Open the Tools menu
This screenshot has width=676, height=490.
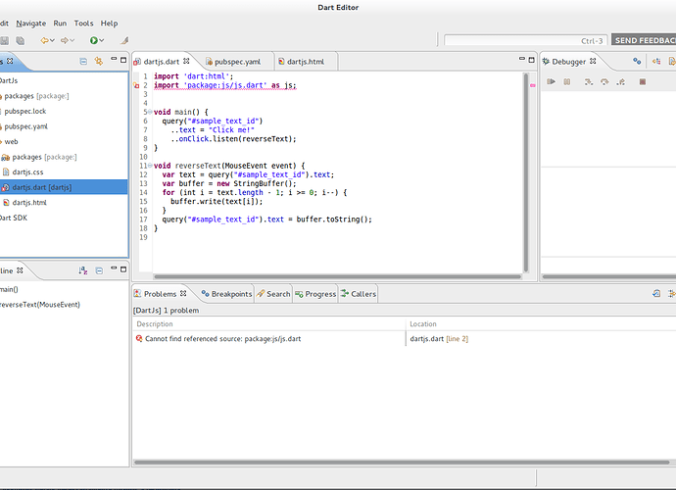click(83, 24)
